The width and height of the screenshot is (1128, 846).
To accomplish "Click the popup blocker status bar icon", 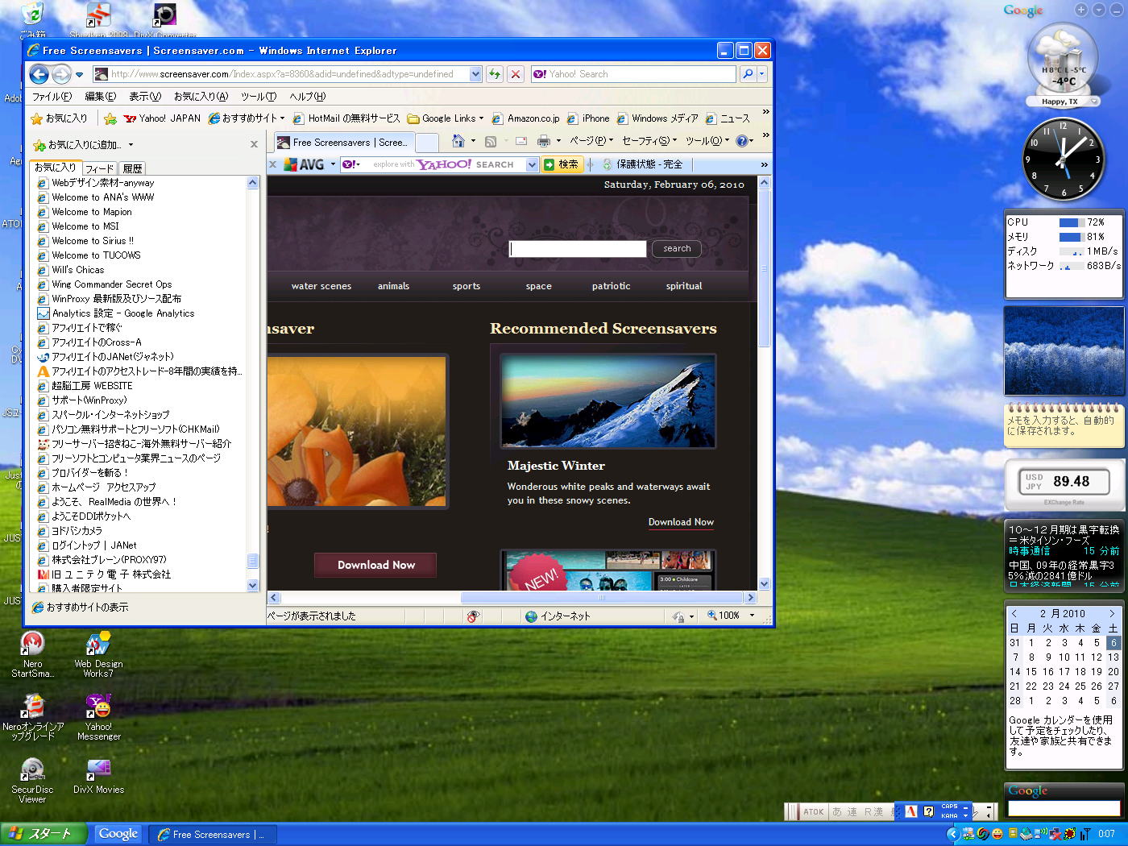I will [x=473, y=616].
